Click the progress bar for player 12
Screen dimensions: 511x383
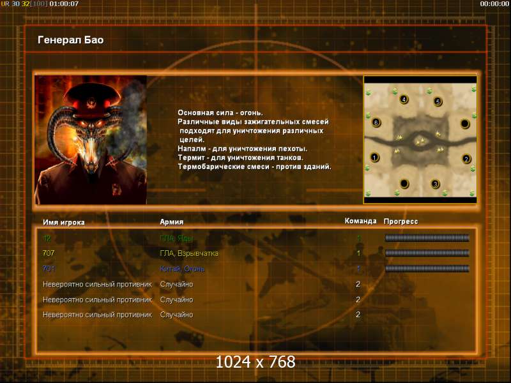pos(427,238)
